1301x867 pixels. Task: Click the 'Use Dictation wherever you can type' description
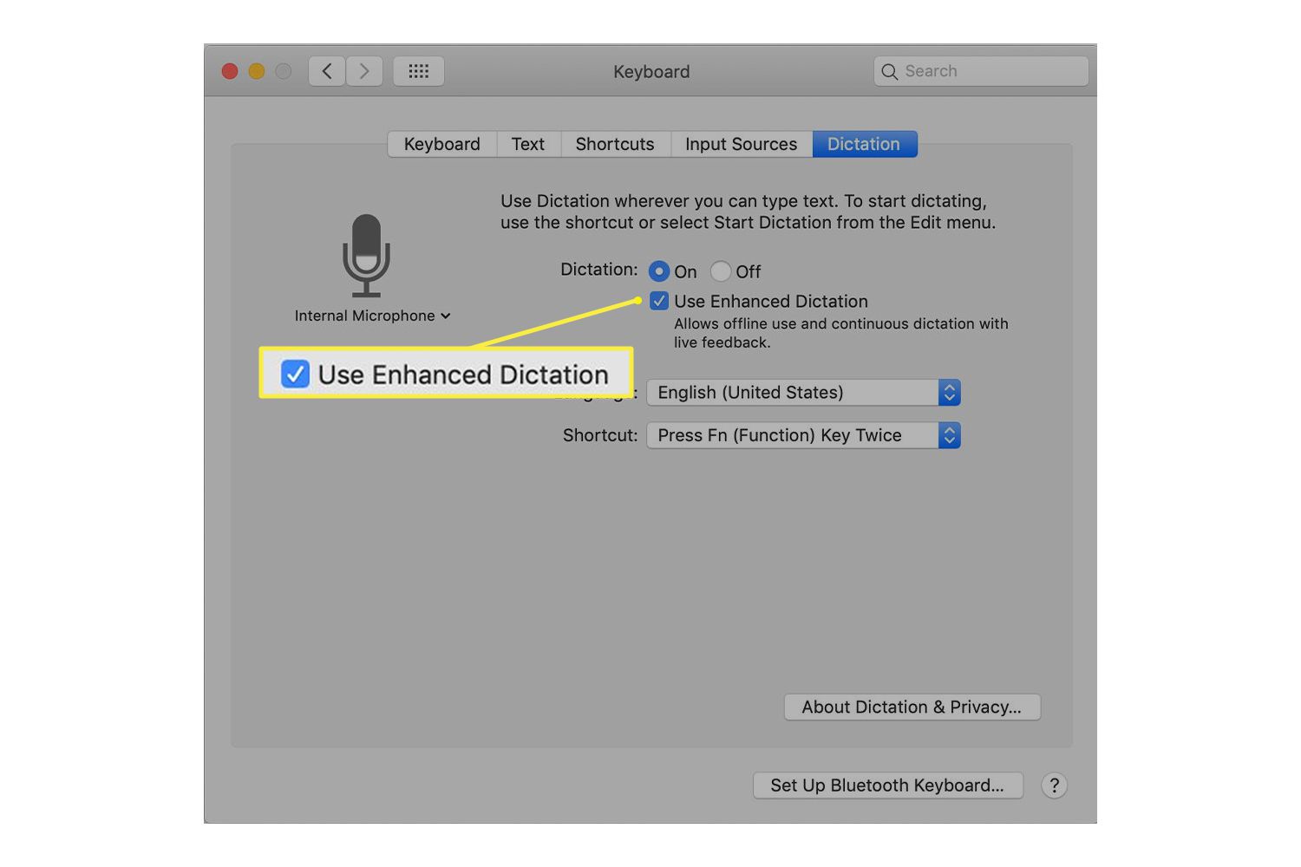[x=748, y=212]
